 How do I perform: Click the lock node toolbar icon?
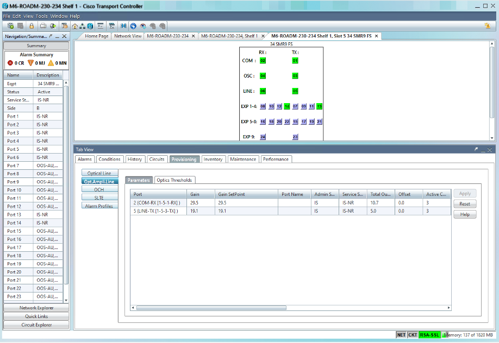[31, 26]
